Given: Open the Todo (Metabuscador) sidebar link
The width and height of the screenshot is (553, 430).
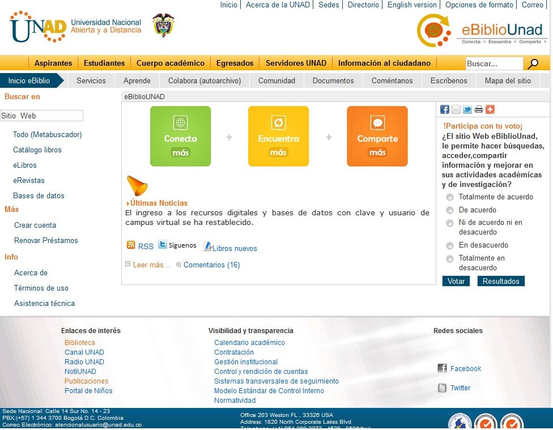Looking at the screenshot, I should point(47,134).
